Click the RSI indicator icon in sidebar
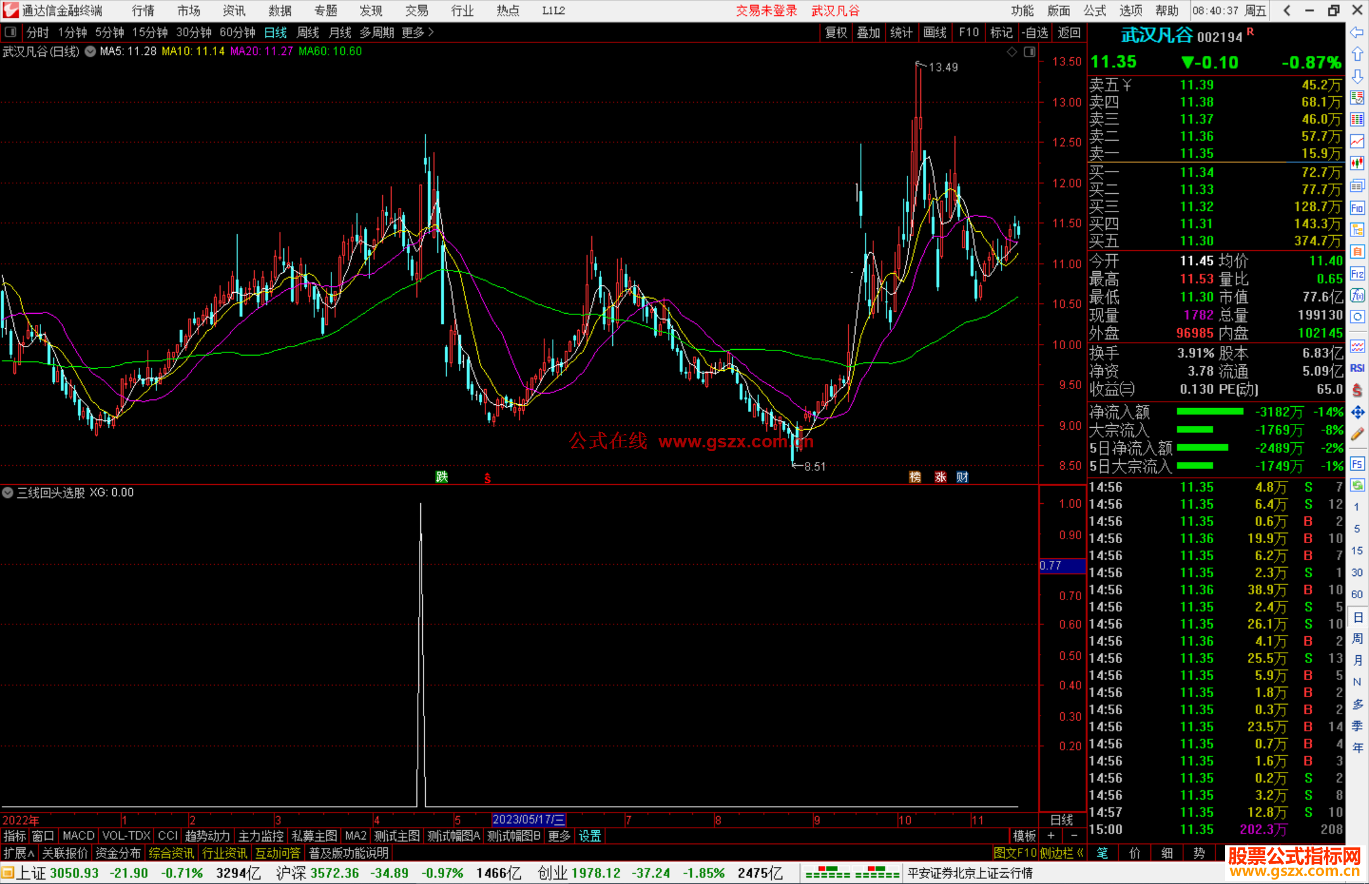Image resolution: width=1369 pixels, height=884 pixels. pyautogui.click(x=1357, y=368)
